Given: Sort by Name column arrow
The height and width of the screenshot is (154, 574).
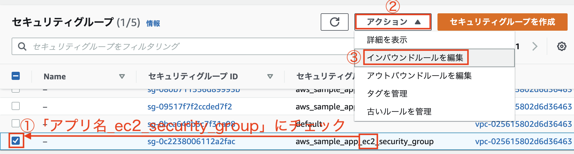Looking at the screenshot, I should point(122,76).
